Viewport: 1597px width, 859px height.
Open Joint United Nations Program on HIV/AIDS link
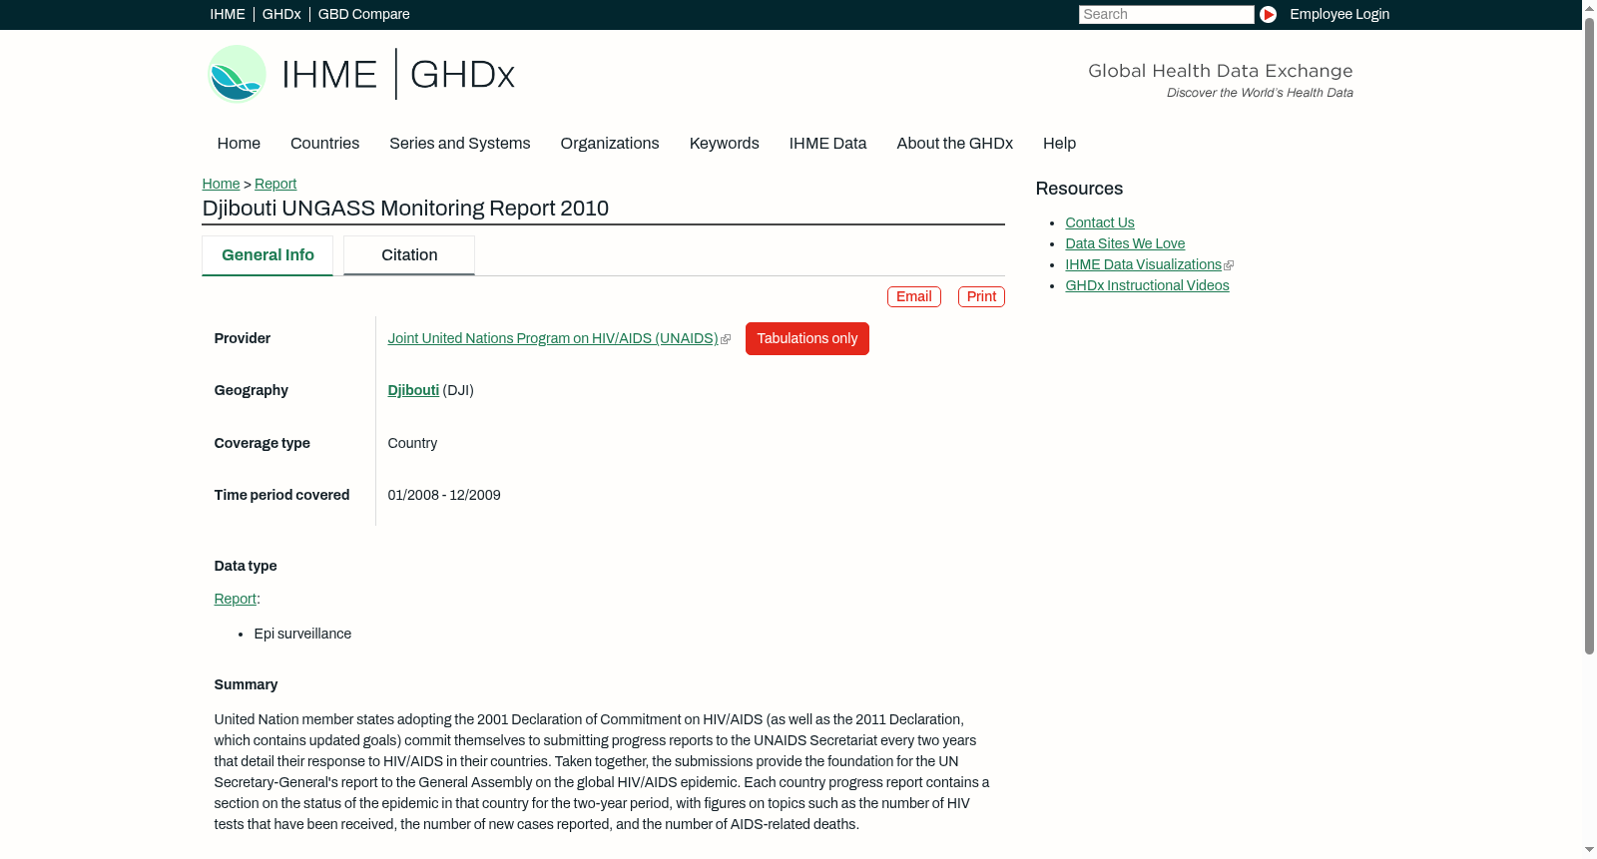pos(553,338)
